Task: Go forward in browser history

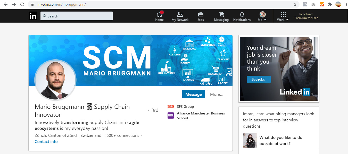Action: tap(14, 4)
